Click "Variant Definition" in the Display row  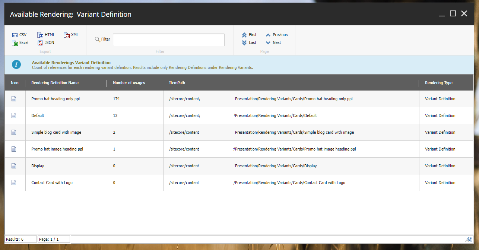[440, 166]
